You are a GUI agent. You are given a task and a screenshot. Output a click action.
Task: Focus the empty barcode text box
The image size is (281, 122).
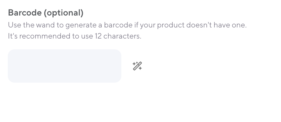(65, 66)
